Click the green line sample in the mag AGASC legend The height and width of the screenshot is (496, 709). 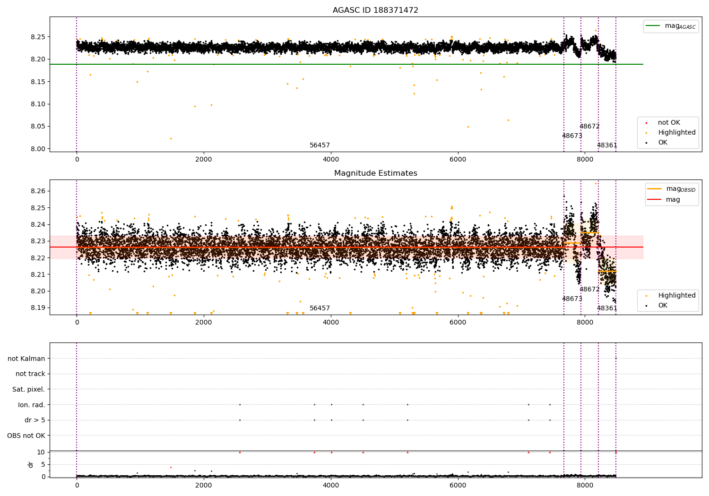pyautogui.click(x=653, y=26)
